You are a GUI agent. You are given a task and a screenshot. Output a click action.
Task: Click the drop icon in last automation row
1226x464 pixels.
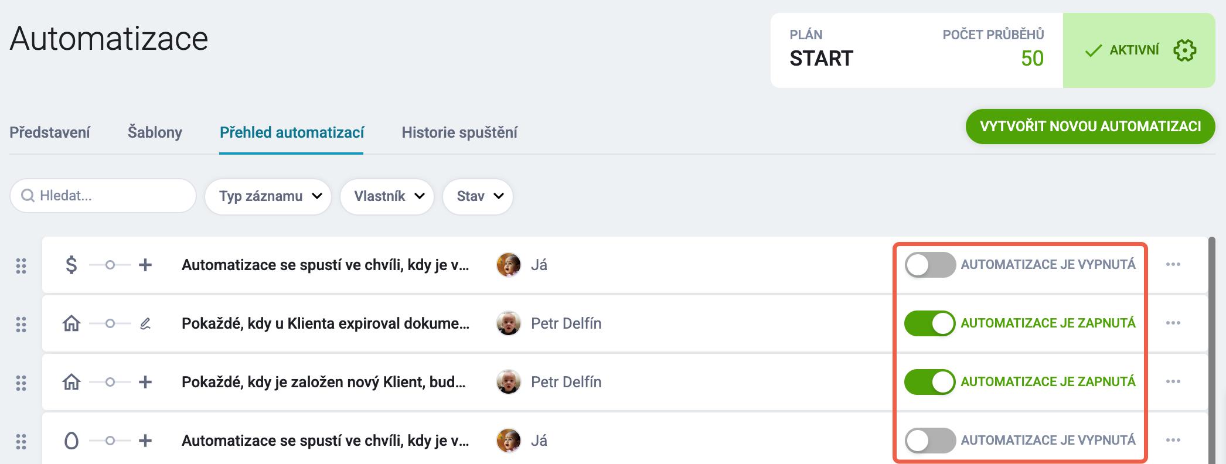pyautogui.click(x=71, y=441)
